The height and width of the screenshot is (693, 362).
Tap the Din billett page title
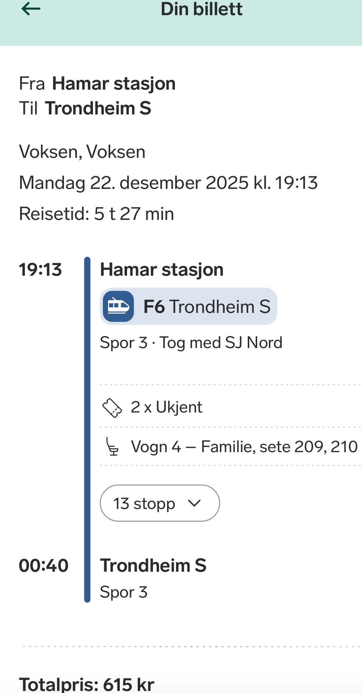pos(201,9)
